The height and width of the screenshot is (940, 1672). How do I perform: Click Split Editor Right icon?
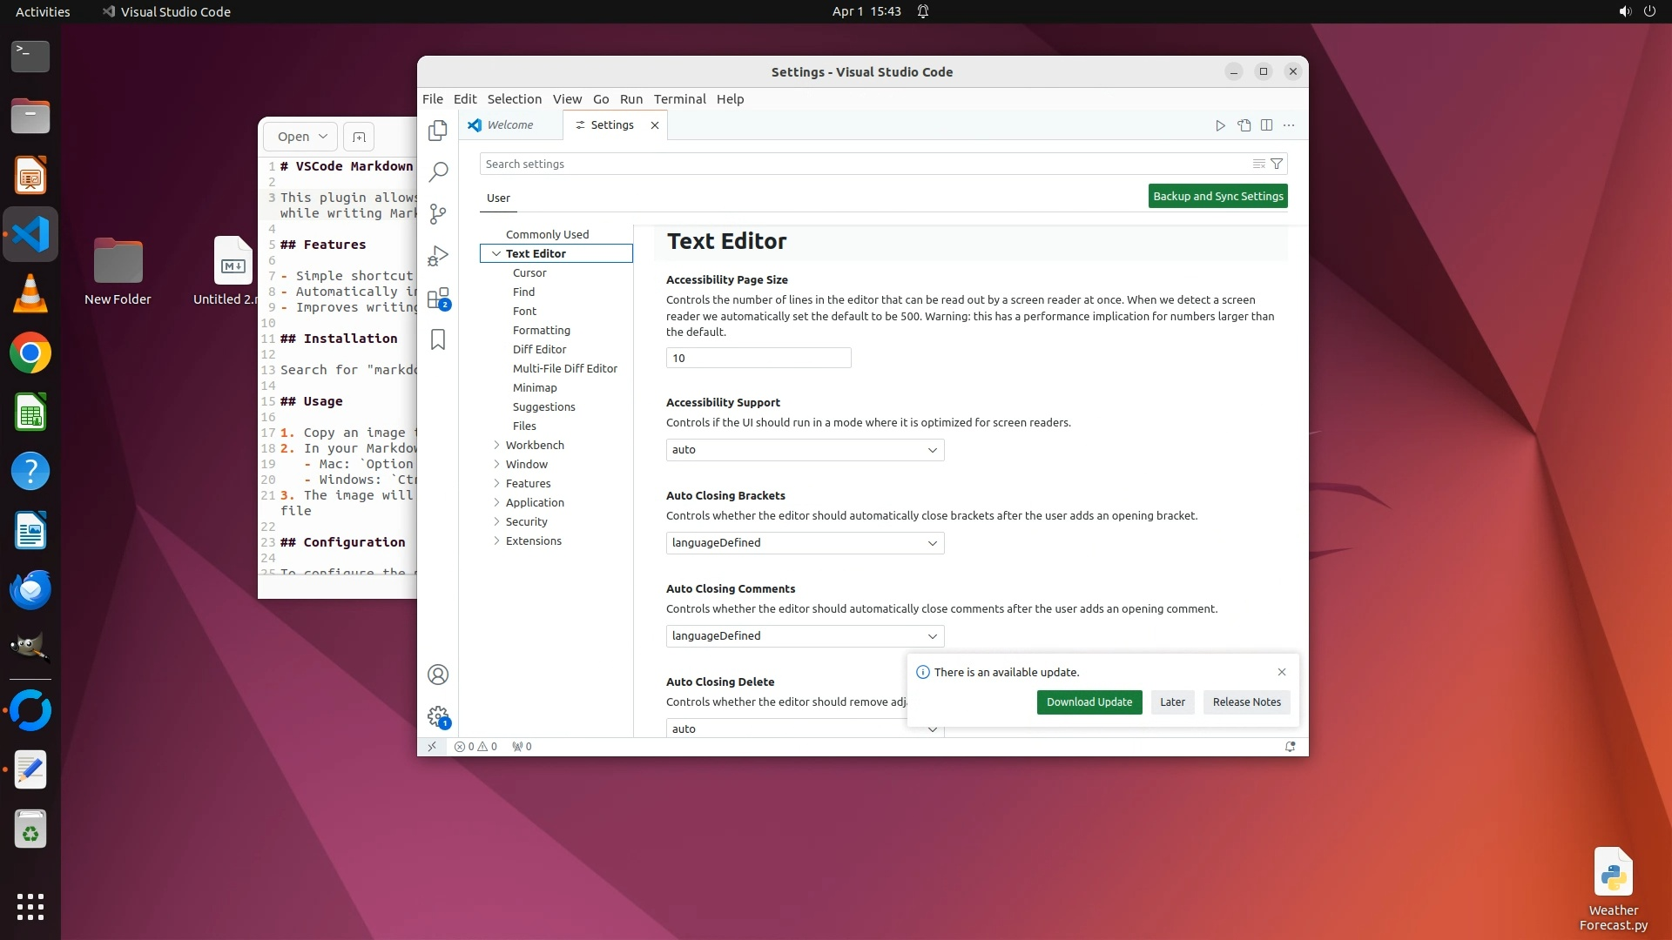[1266, 125]
